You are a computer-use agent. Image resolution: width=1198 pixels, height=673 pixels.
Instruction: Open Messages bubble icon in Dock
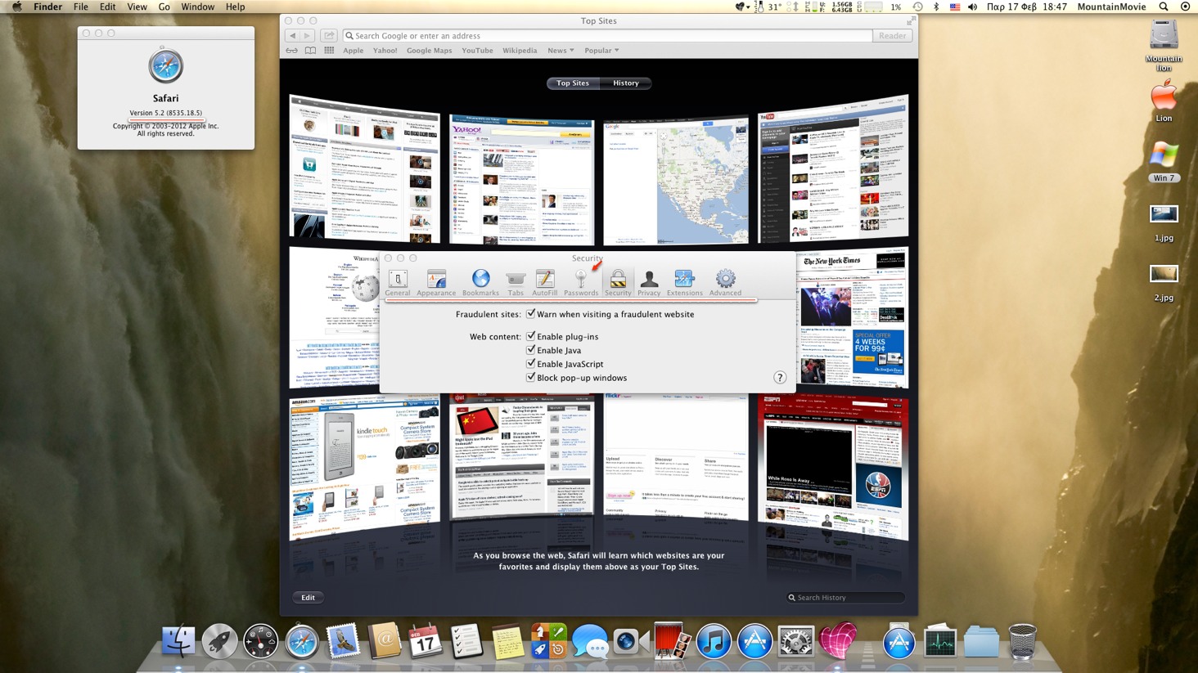(590, 642)
